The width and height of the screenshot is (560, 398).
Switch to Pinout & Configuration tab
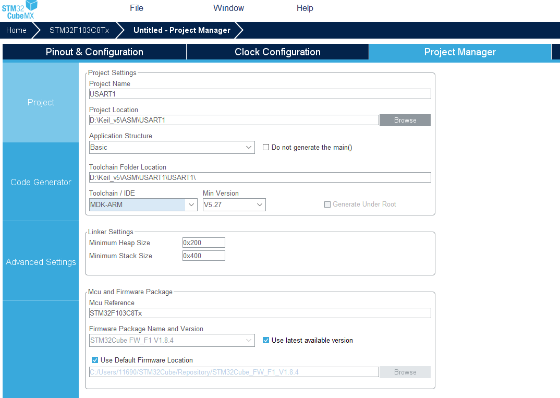point(94,52)
